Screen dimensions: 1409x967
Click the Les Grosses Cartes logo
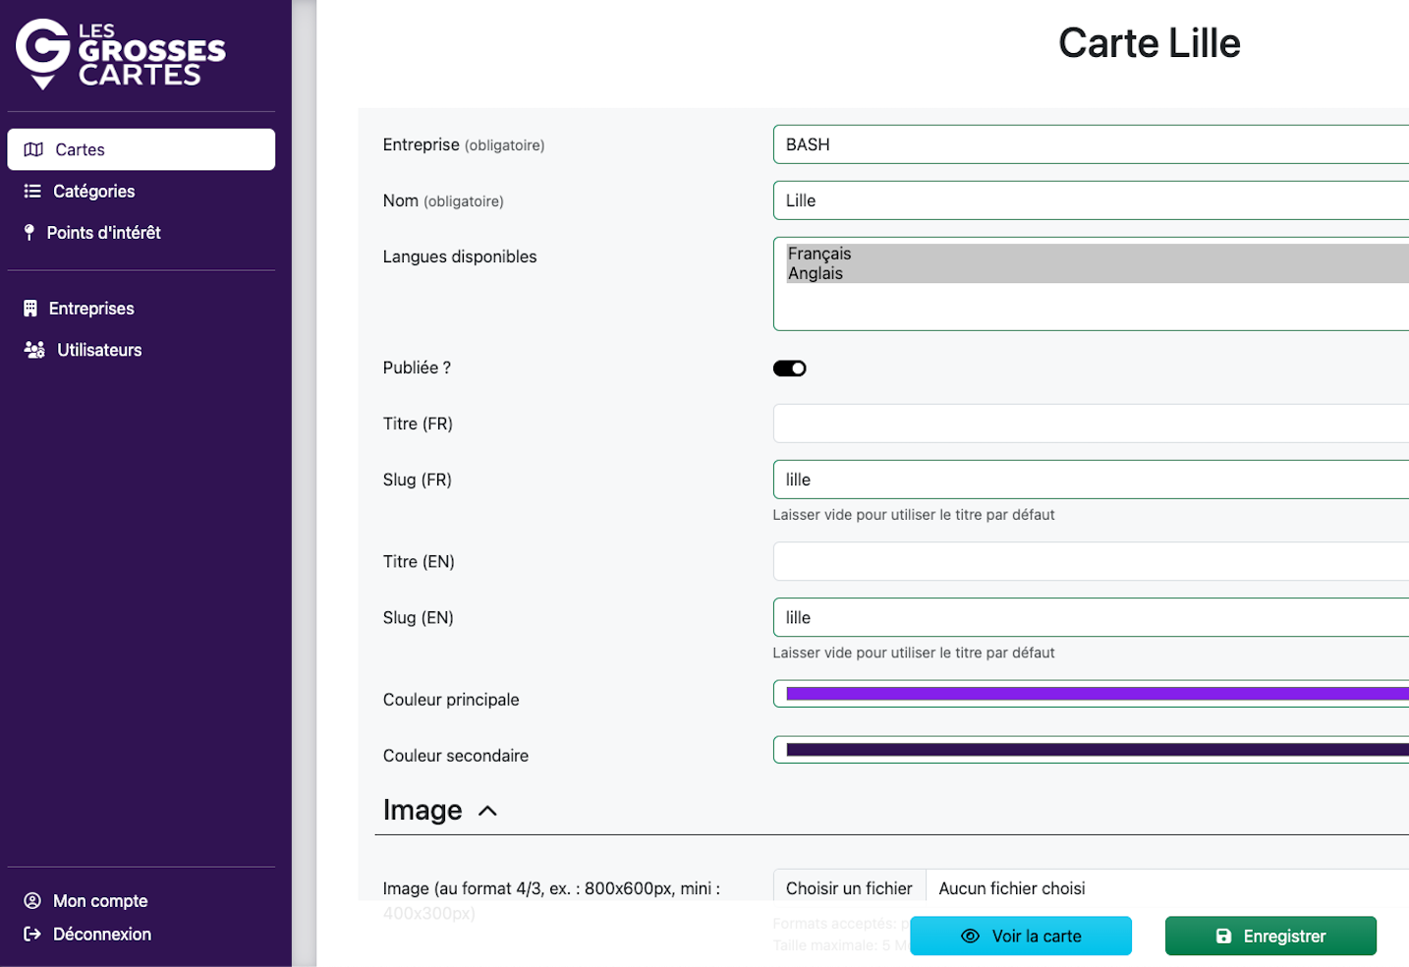point(120,55)
